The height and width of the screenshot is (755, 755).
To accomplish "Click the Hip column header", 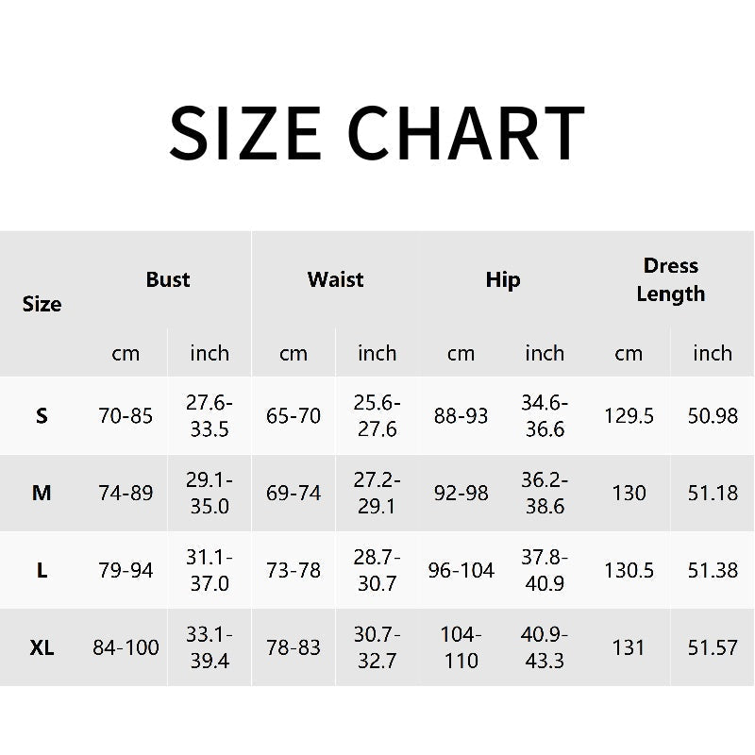I will tap(502, 279).
